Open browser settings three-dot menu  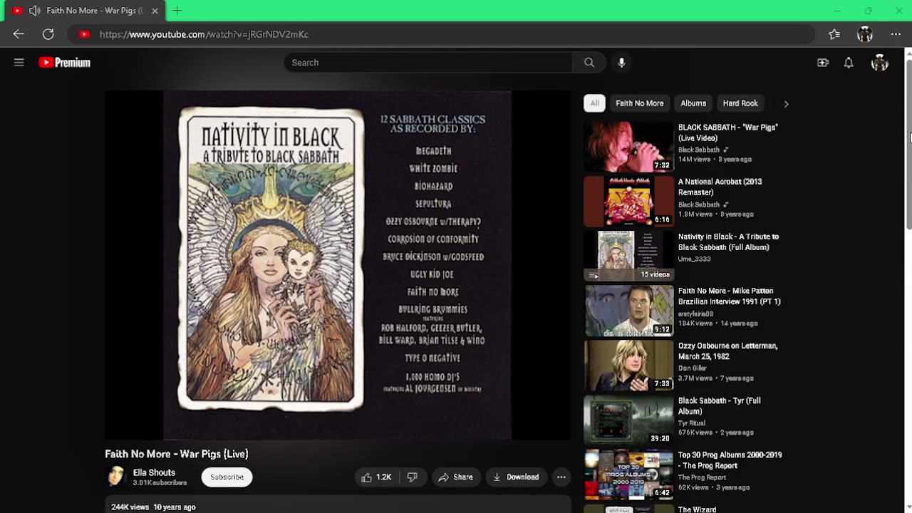point(896,34)
